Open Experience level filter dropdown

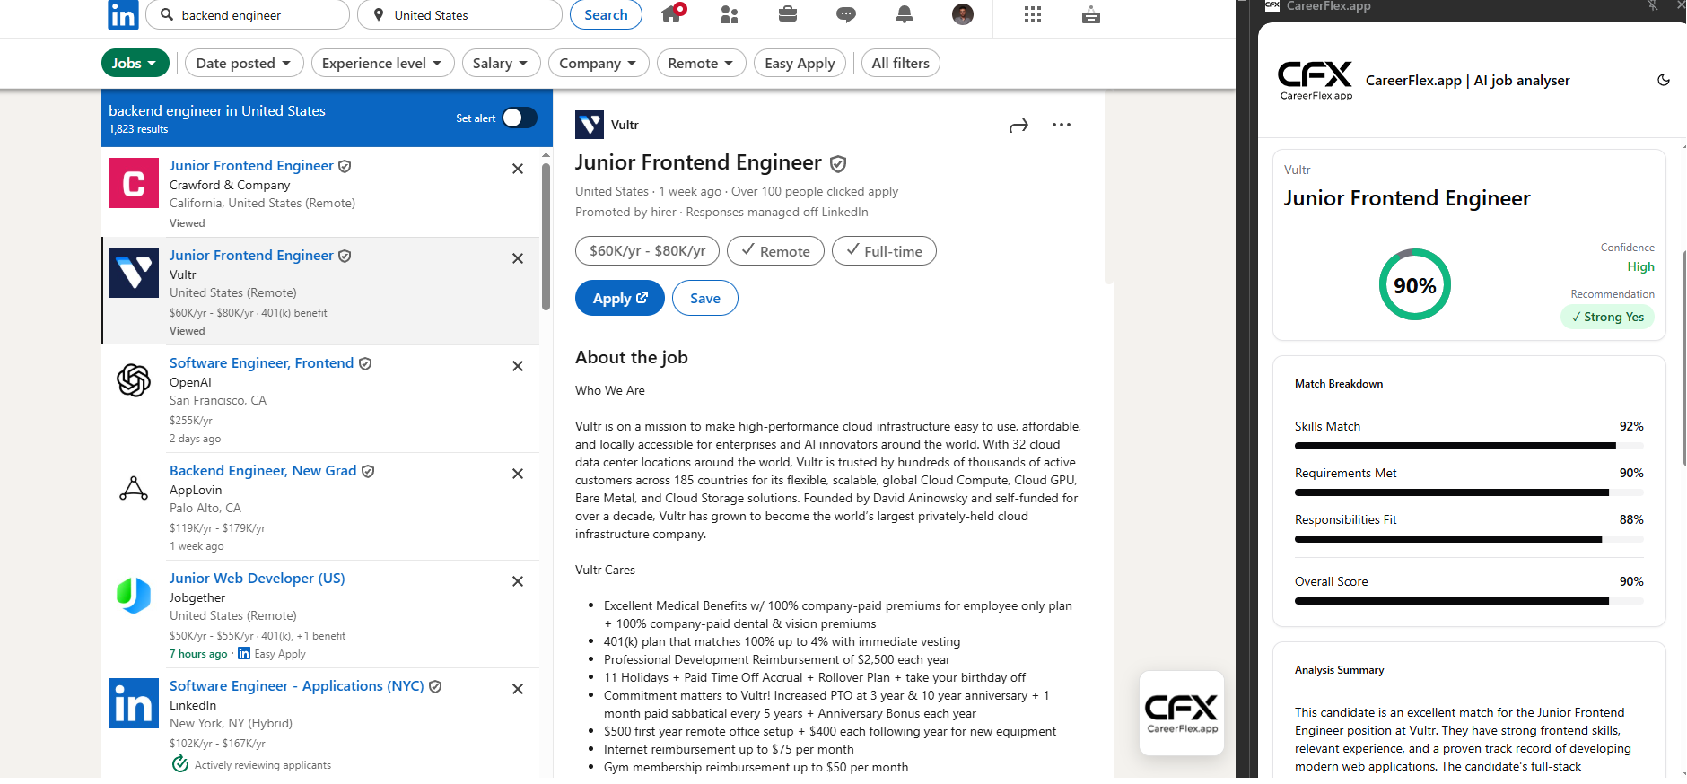click(x=382, y=63)
